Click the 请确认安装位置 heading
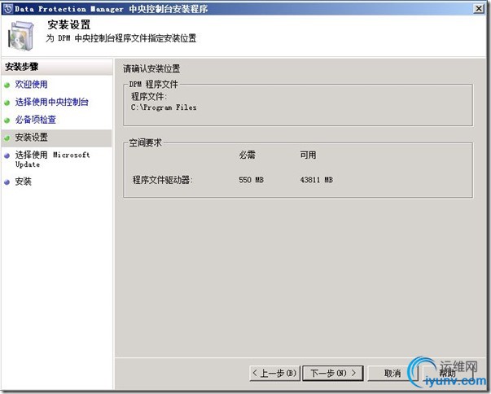Viewport: 491px width, 394px height. coord(151,68)
